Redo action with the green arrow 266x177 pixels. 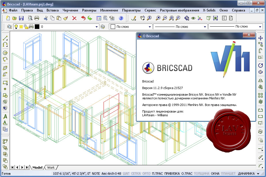pos(90,18)
